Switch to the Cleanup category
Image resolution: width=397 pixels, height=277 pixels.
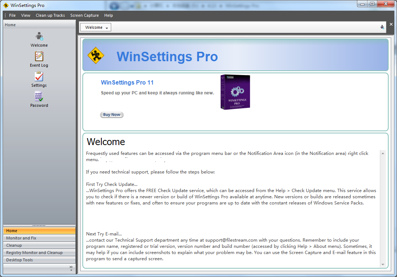(x=39, y=245)
